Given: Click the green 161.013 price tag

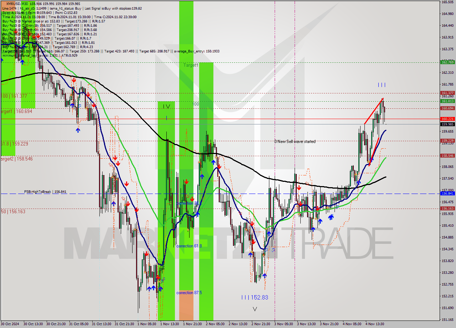Looking at the screenshot, I should [447, 101].
